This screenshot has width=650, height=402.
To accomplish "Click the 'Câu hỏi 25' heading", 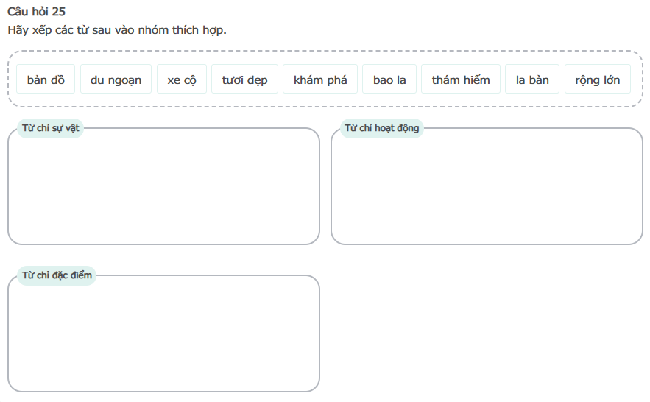I will (36, 12).
